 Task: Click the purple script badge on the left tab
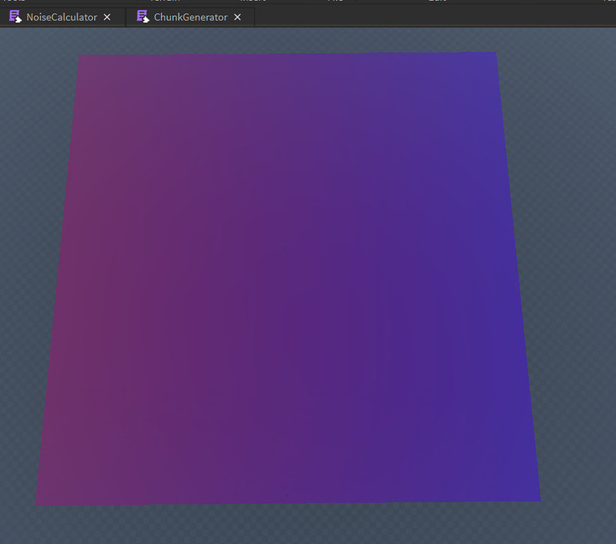click(x=13, y=17)
